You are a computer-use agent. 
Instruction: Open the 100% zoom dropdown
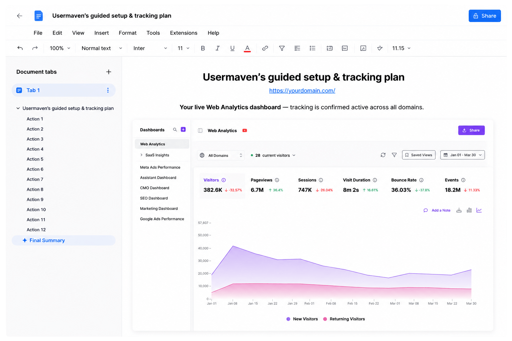pyautogui.click(x=60, y=48)
